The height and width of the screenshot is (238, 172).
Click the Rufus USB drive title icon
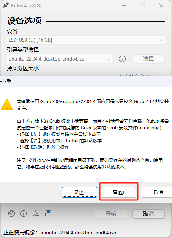coord(6,6)
